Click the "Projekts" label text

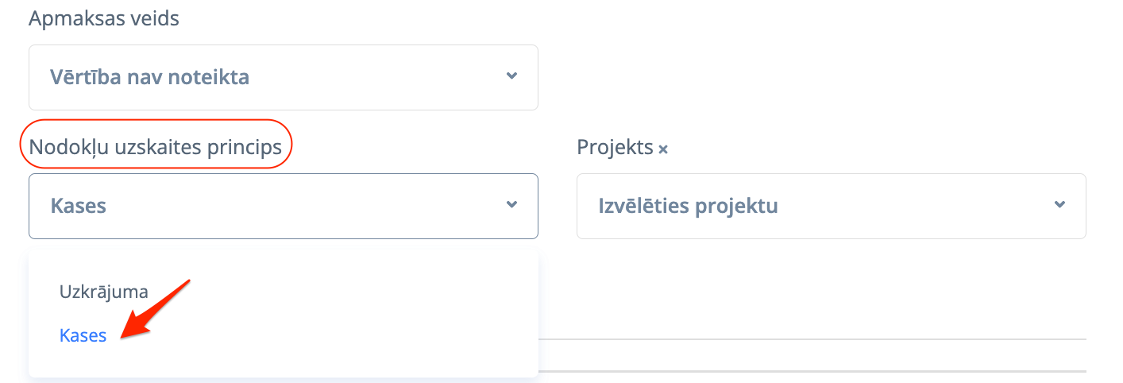tap(615, 147)
